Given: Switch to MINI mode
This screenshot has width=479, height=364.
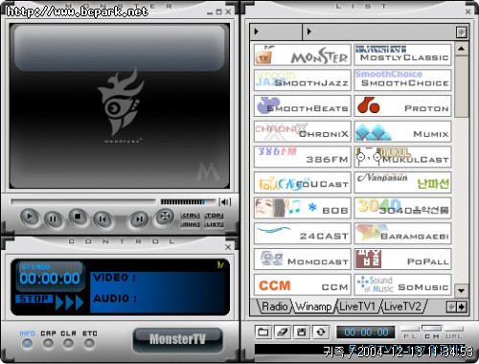Looking at the screenshot, I should coord(190,224).
